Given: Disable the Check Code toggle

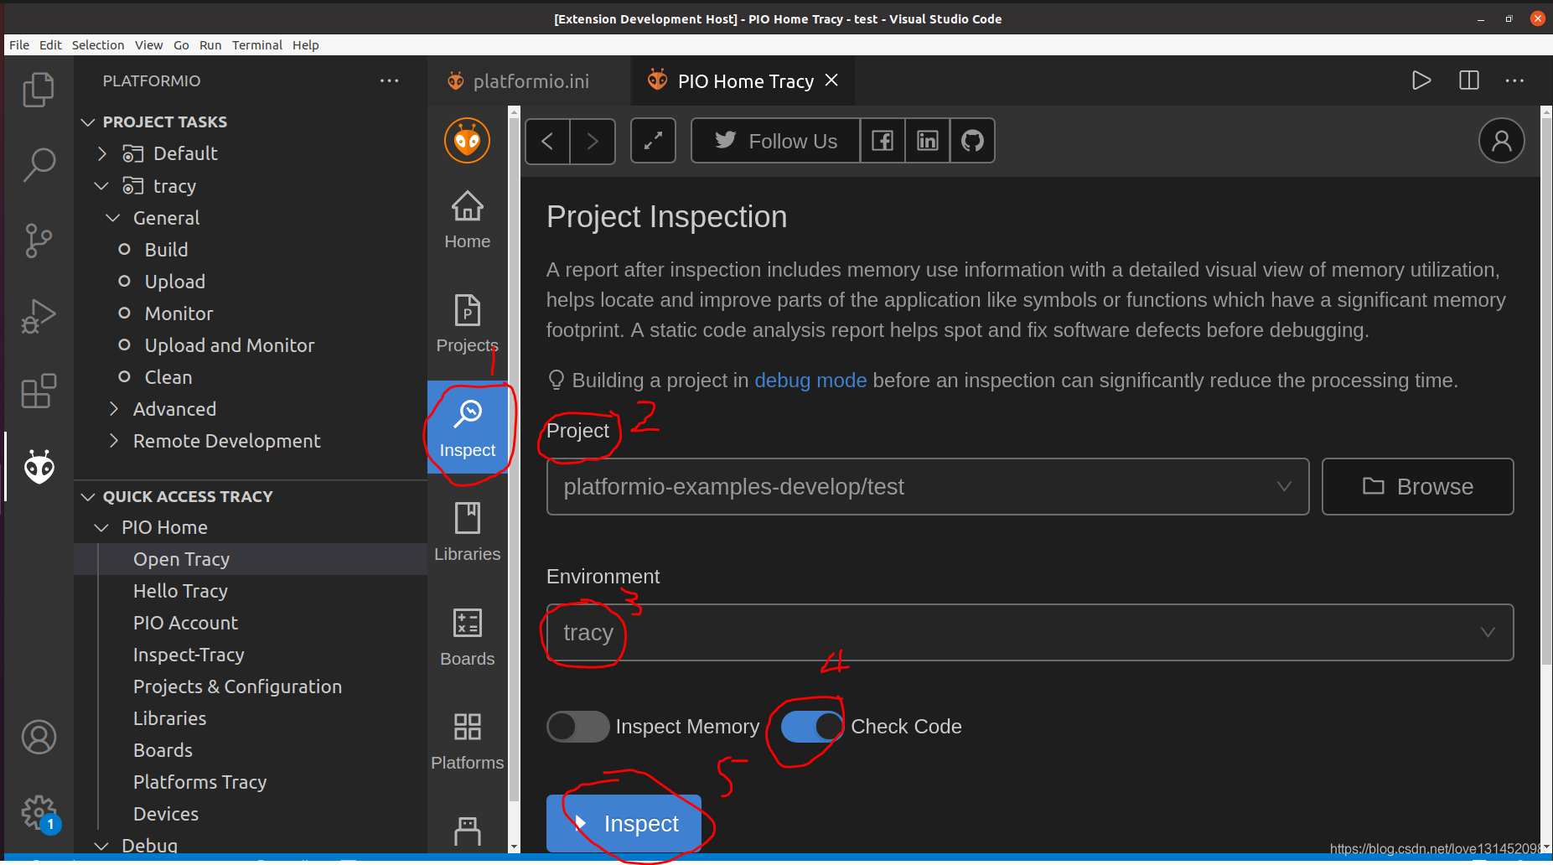Looking at the screenshot, I should [x=812, y=727].
